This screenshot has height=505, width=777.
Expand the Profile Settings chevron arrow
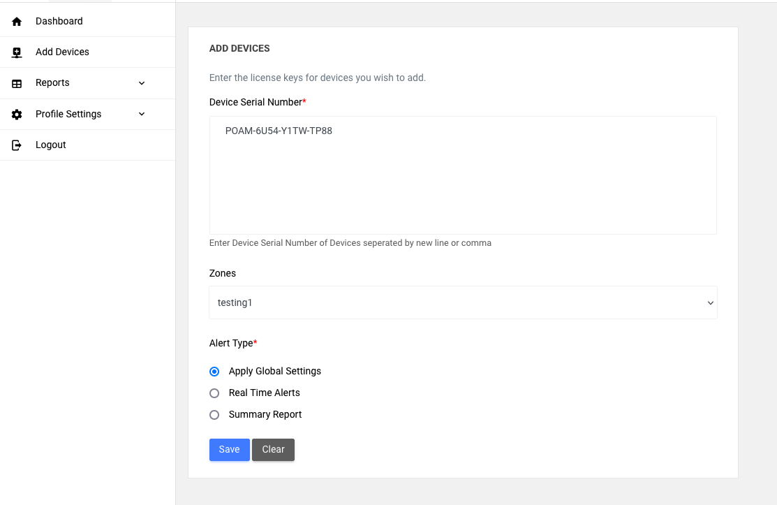(x=142, y=114)
